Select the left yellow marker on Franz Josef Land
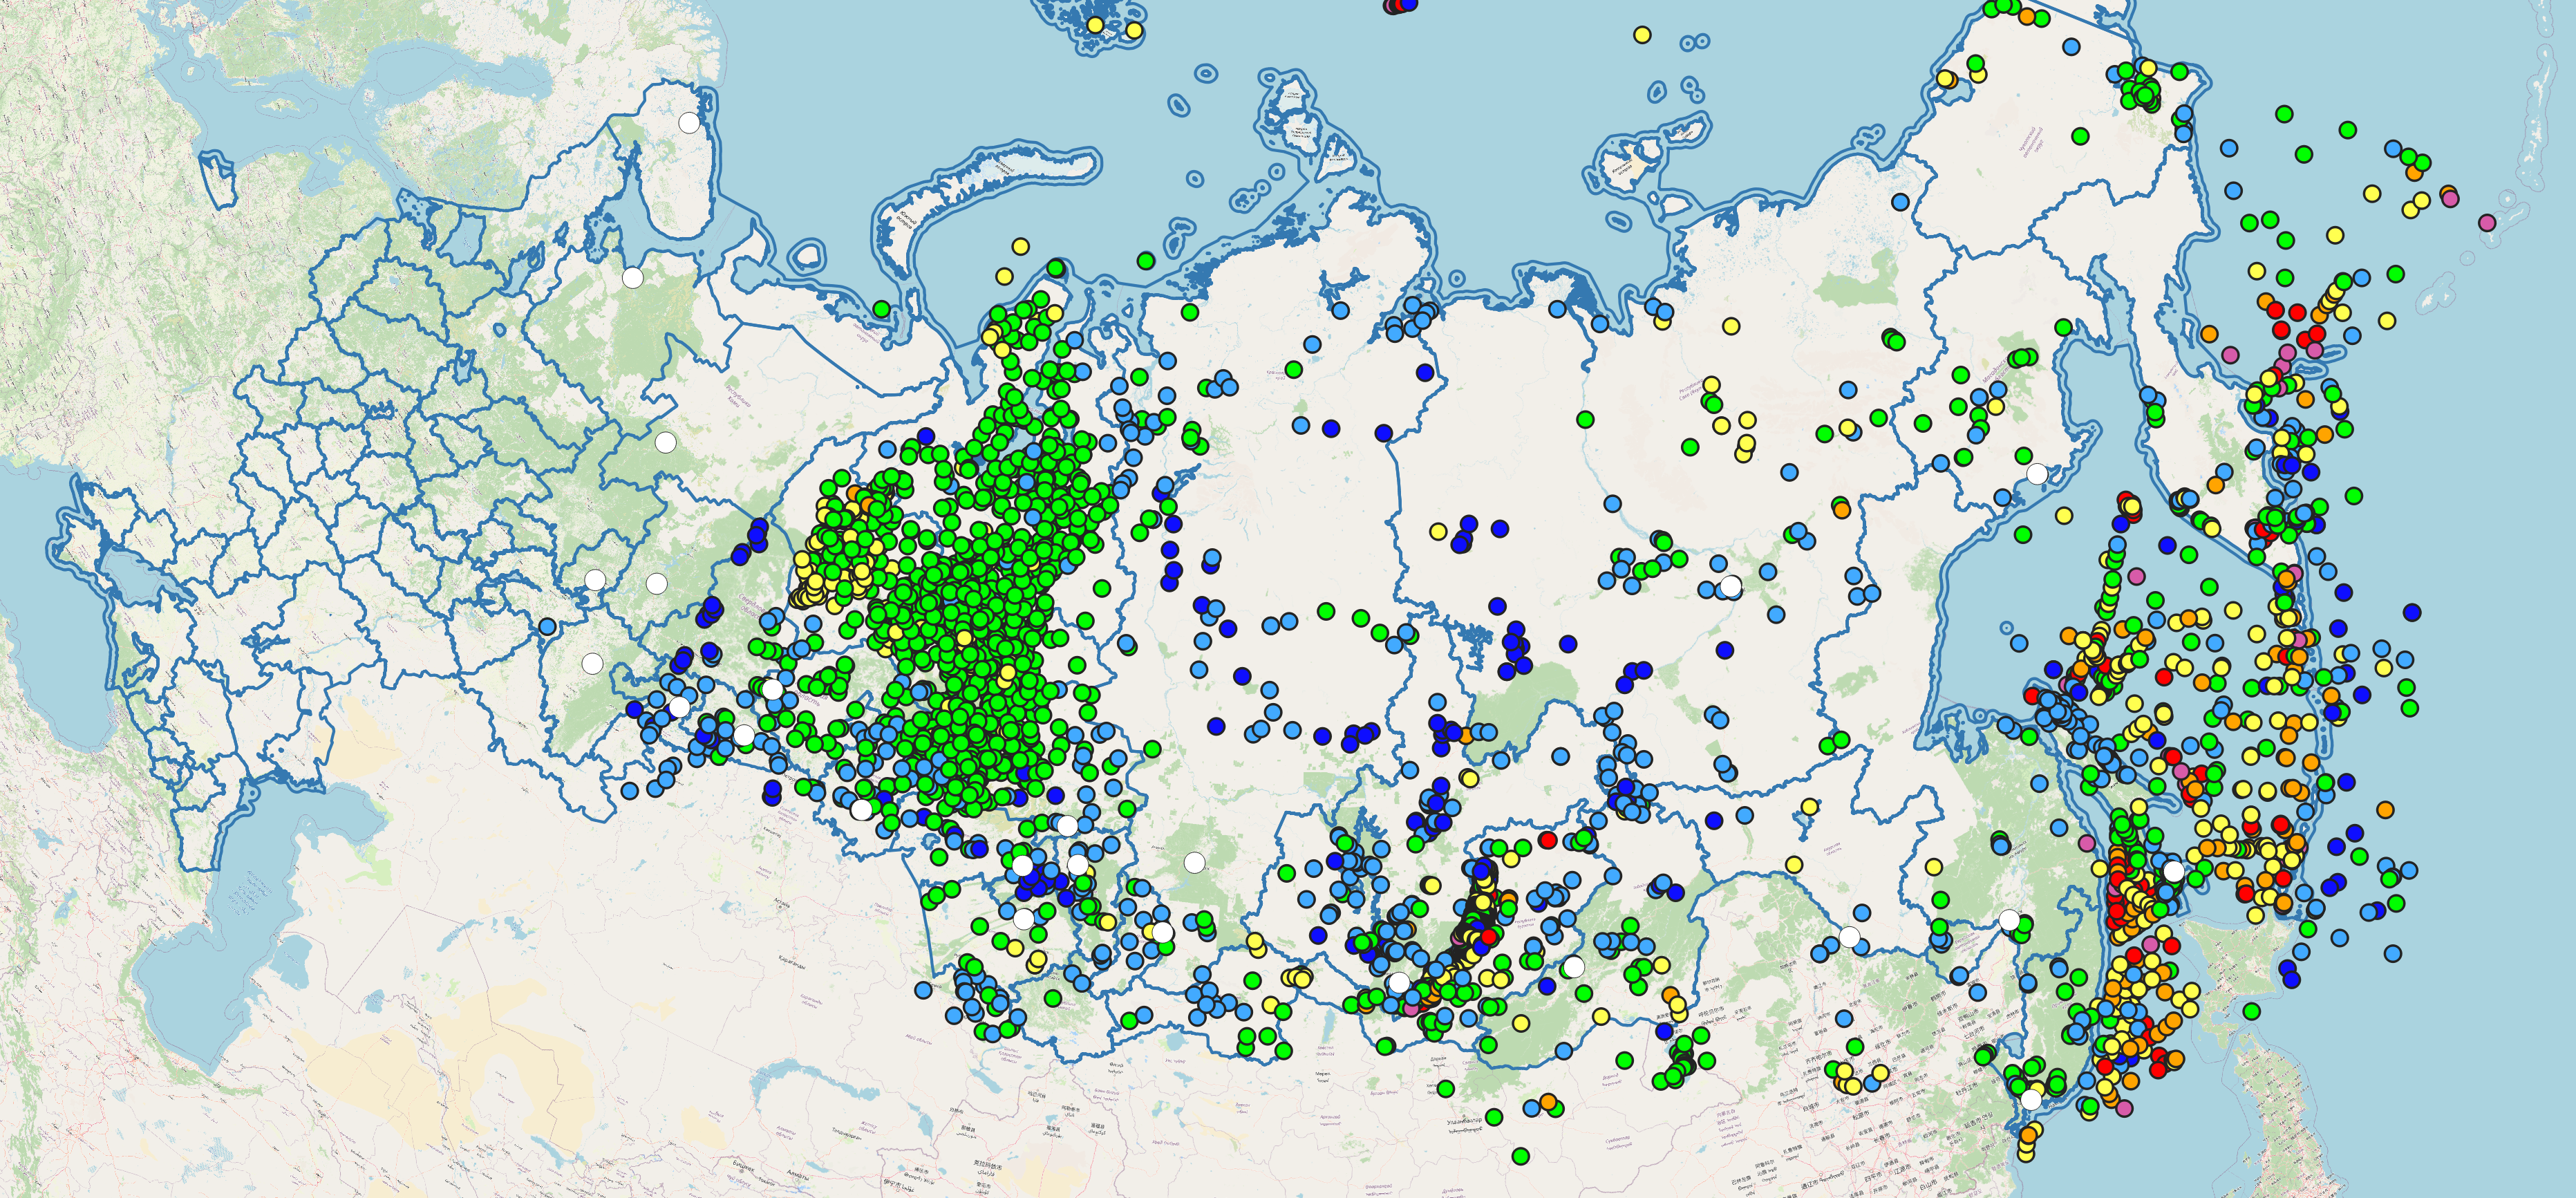 point(1095,25)
